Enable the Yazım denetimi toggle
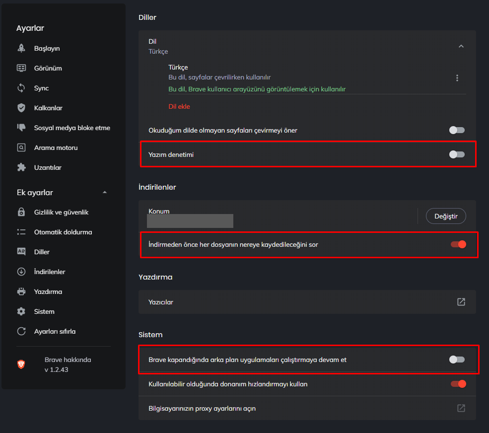This screenshot has height=433, width=489. click(x=457, y=154)
